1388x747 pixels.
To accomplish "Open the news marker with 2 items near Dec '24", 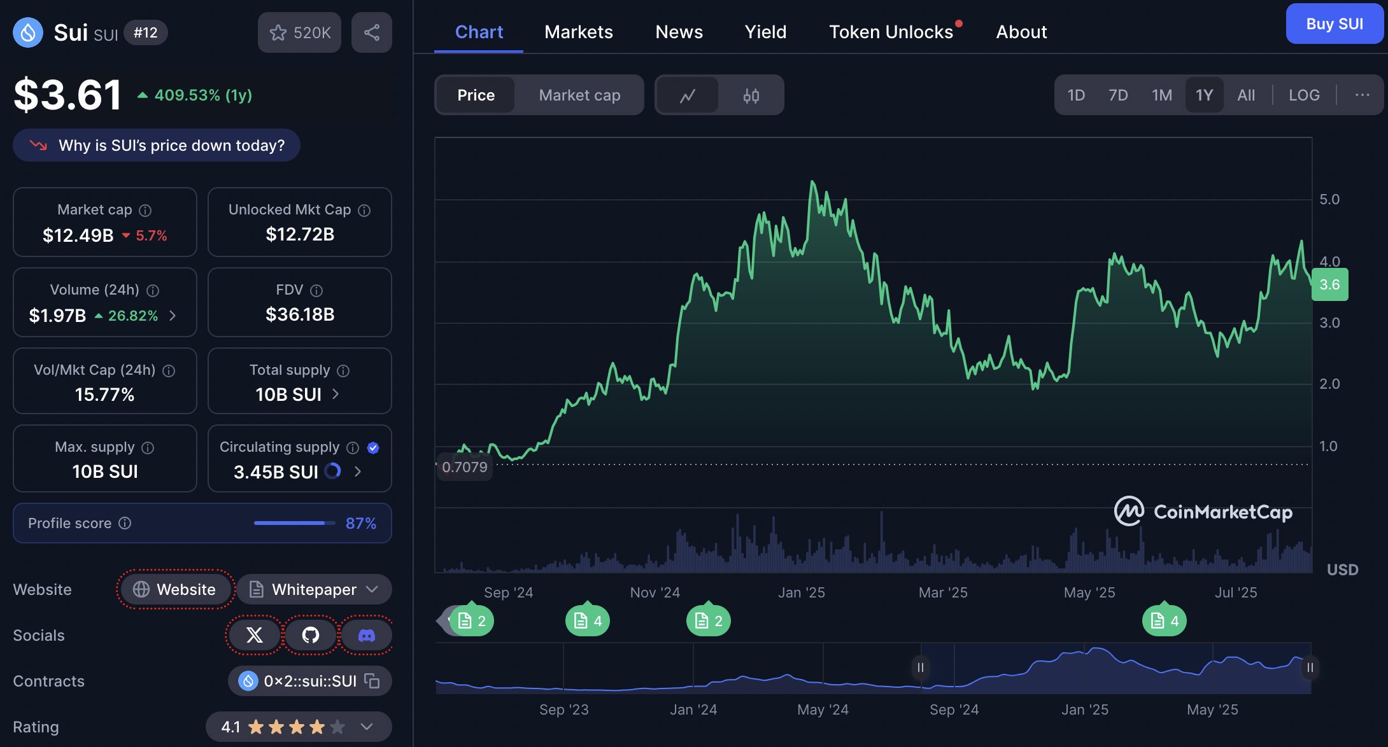I will (x=709, y=620).
